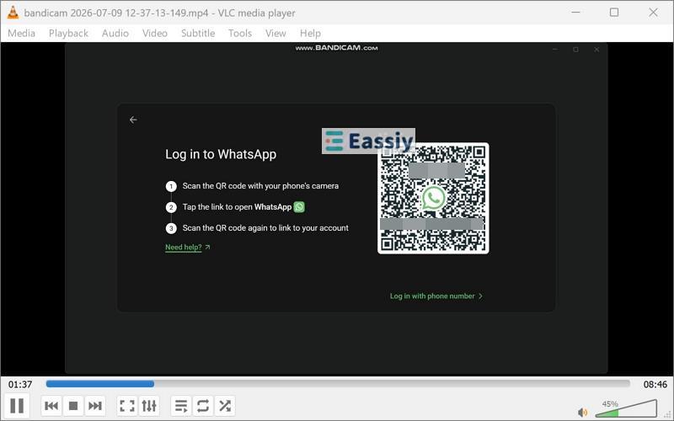Open the Tools menu
This screenshot has width=674, height=421.
240,33
